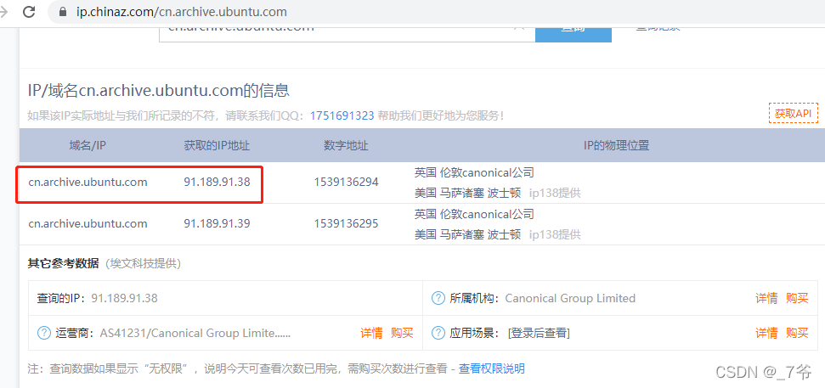This screenshot has height=388, width=825.
Task: Click the 获取的IP地址 column header
Action: click(x=217, y=146)
